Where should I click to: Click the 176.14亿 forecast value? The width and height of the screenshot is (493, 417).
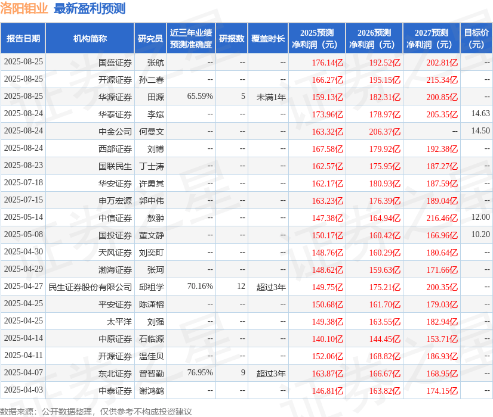tap(326, 62)
